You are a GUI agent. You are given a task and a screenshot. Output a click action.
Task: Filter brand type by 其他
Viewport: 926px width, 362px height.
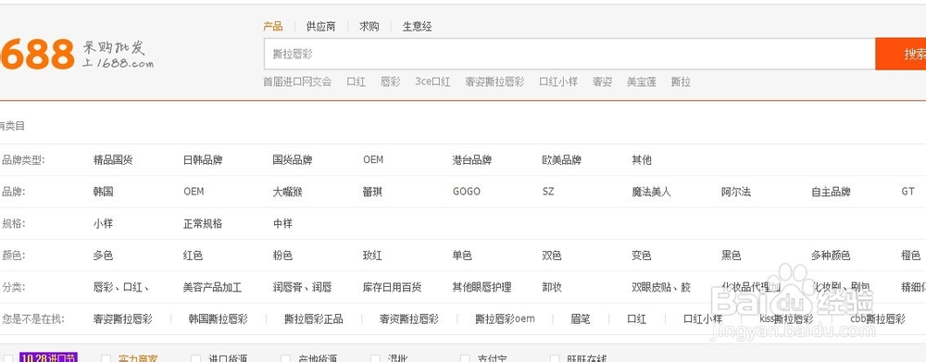[642, 160]
